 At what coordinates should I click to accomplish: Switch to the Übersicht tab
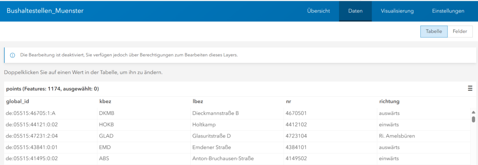click(x=318, y=11)
